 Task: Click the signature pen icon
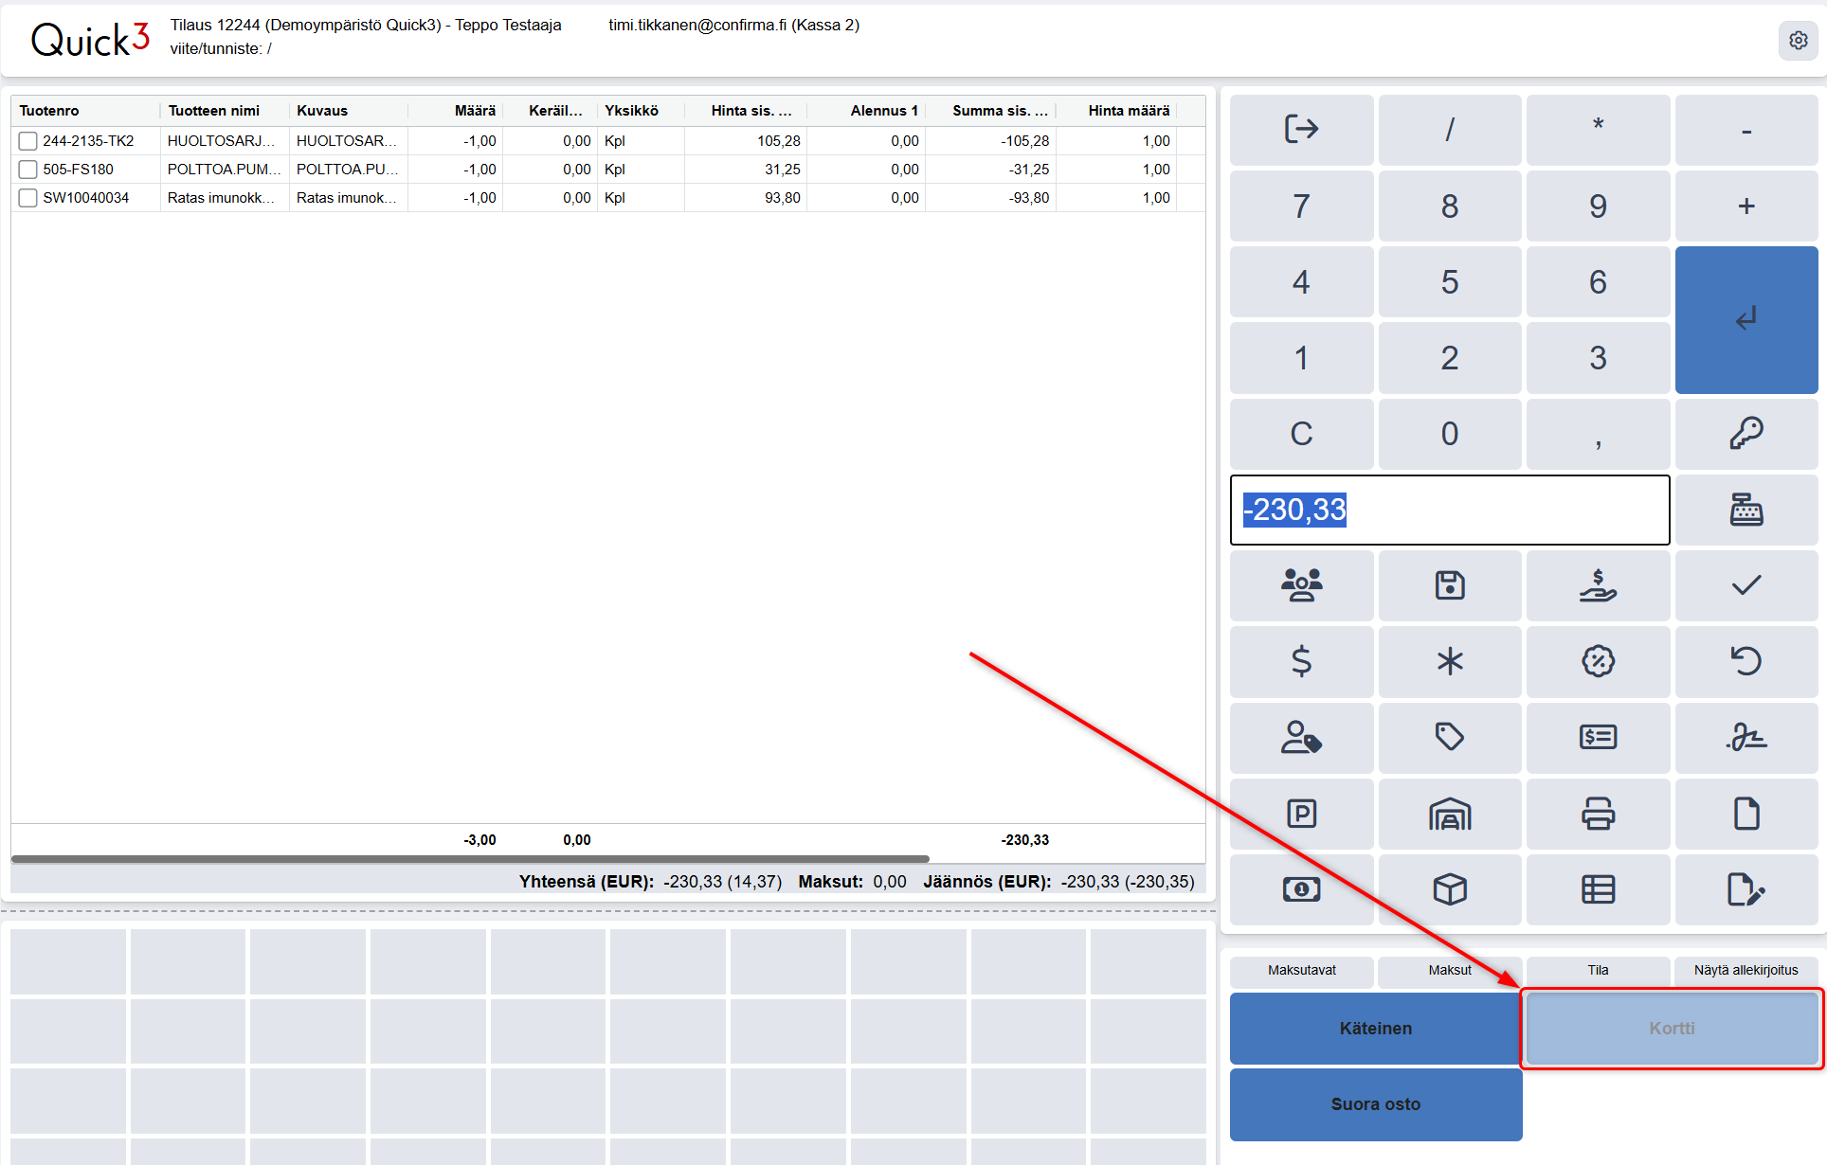pyautogui.click(x=1746, y=737)
